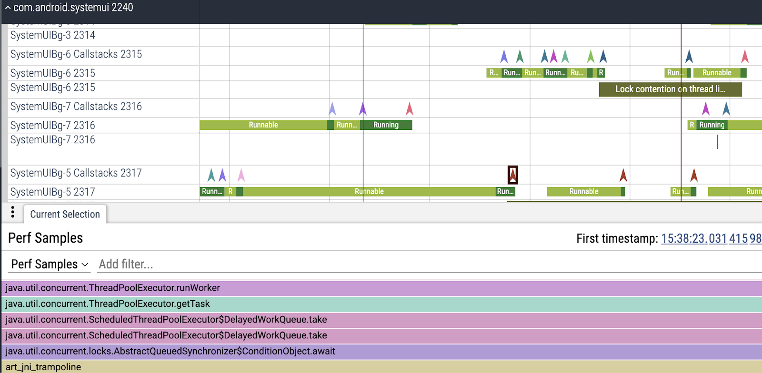Select pink callstack marker in SystemUIBg-5 Callstacks row
Image resolution: width=762 pixels, height=373 pixels.
coord(241,176)
